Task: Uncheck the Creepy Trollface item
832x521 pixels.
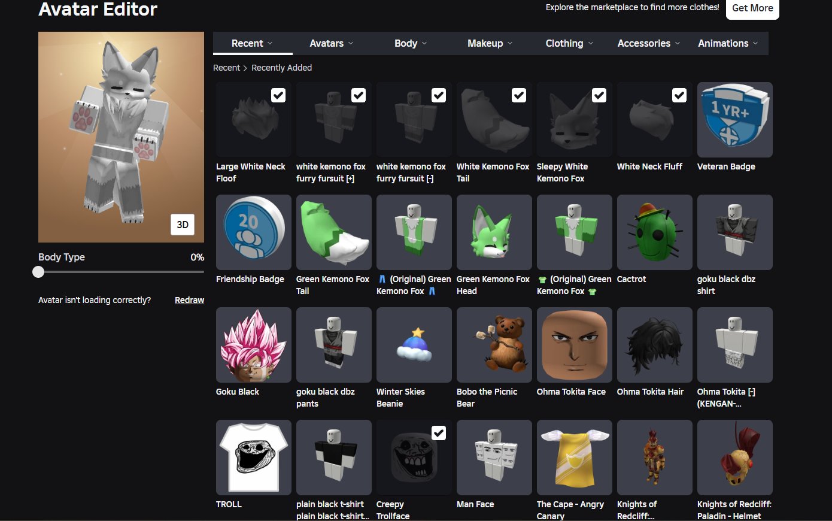Action: click(439, 433)
